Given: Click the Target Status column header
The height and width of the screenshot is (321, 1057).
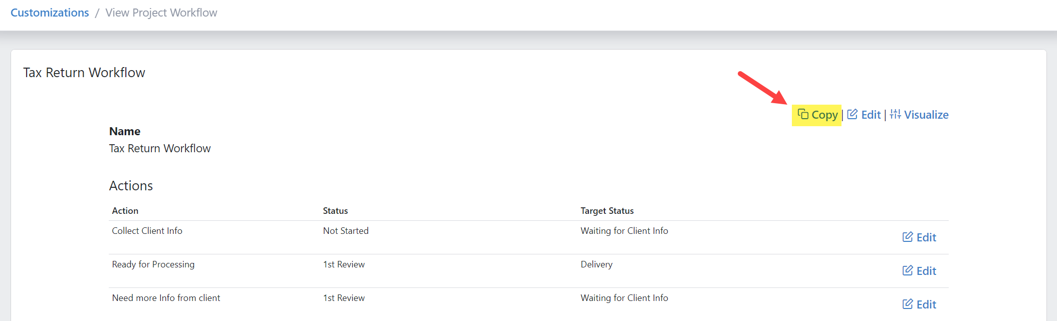Looking at the screenshot, I should point(607,210).
